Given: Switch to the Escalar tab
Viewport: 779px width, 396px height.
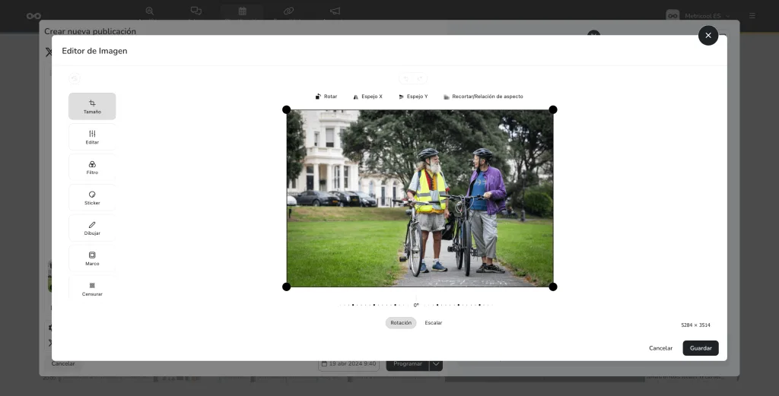Looking at the screenshot, I should point(433,322).
